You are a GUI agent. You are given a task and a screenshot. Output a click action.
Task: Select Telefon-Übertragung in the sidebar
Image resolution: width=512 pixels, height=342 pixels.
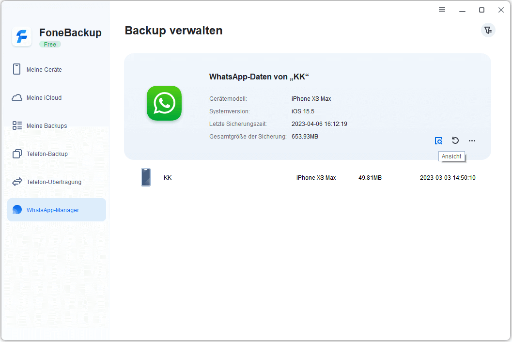[57, 182]
